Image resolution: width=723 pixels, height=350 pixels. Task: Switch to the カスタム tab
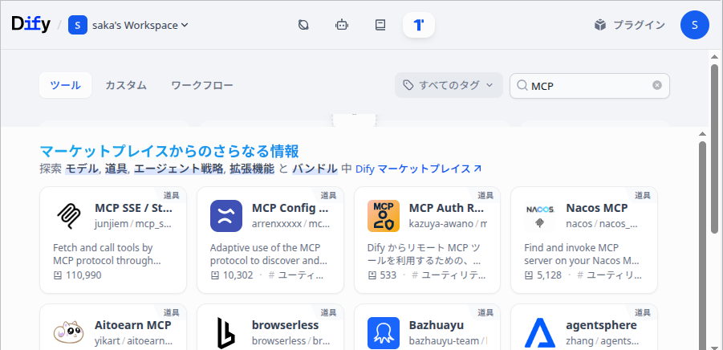(126, 85)
